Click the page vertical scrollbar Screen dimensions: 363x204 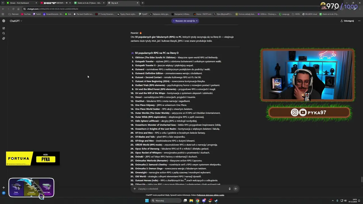362,180
